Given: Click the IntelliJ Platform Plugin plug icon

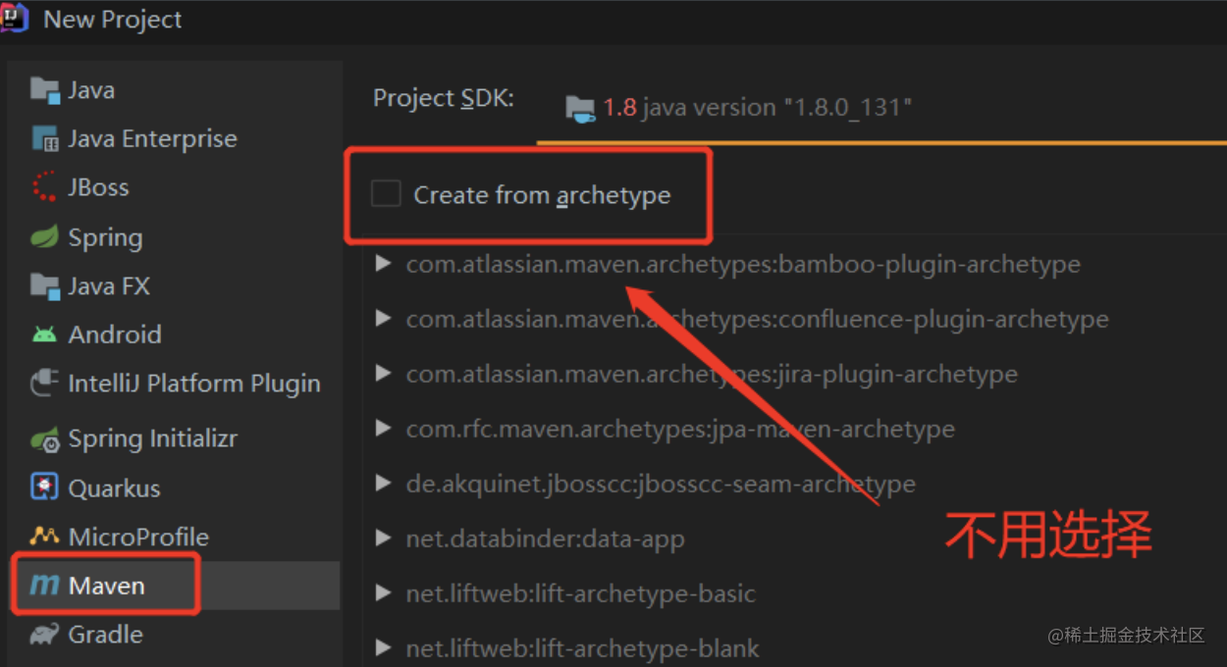Looking at the screenshot, I should 45,383.
